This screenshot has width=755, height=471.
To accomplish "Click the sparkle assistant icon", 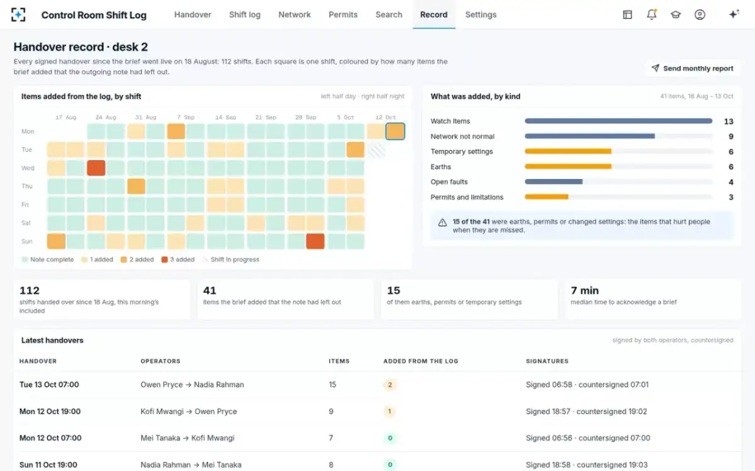I will click(x=734, y=14).
